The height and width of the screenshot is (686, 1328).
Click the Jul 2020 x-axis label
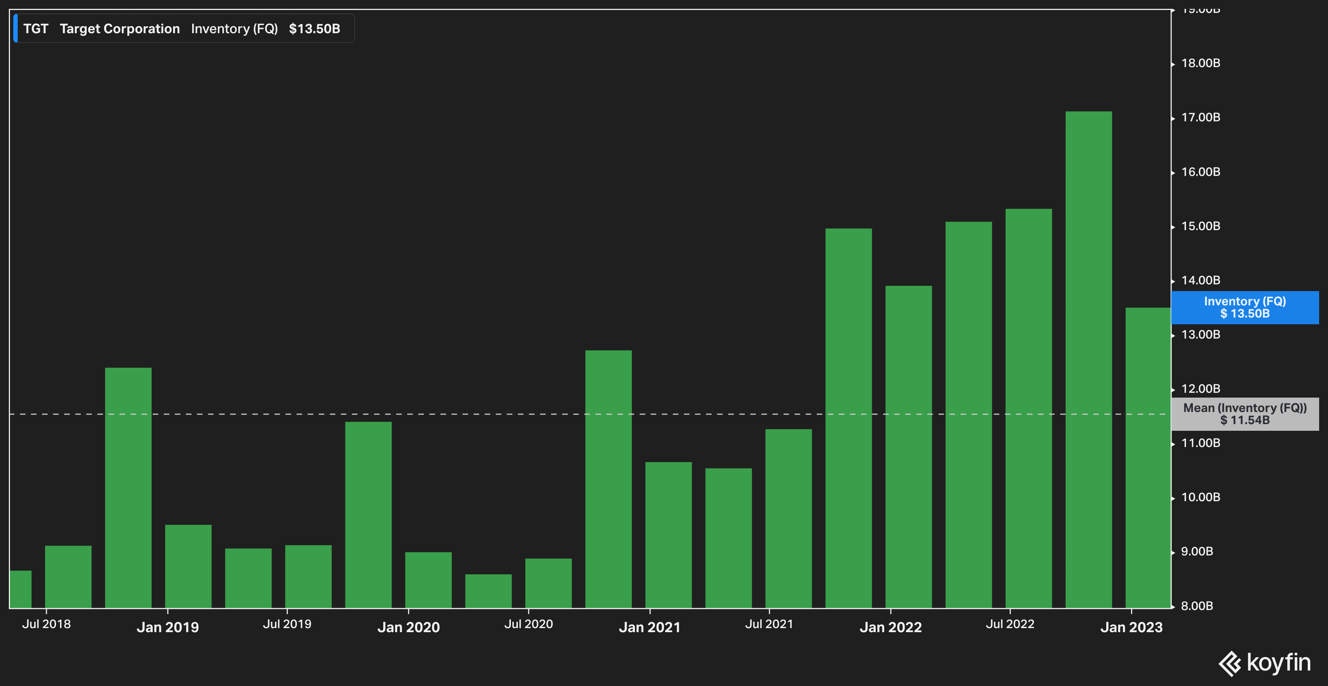click(x=528, y=624)
